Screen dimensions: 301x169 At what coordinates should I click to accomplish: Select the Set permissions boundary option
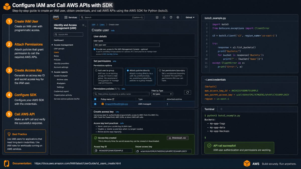pyautogui.click(x=160, y=71)
